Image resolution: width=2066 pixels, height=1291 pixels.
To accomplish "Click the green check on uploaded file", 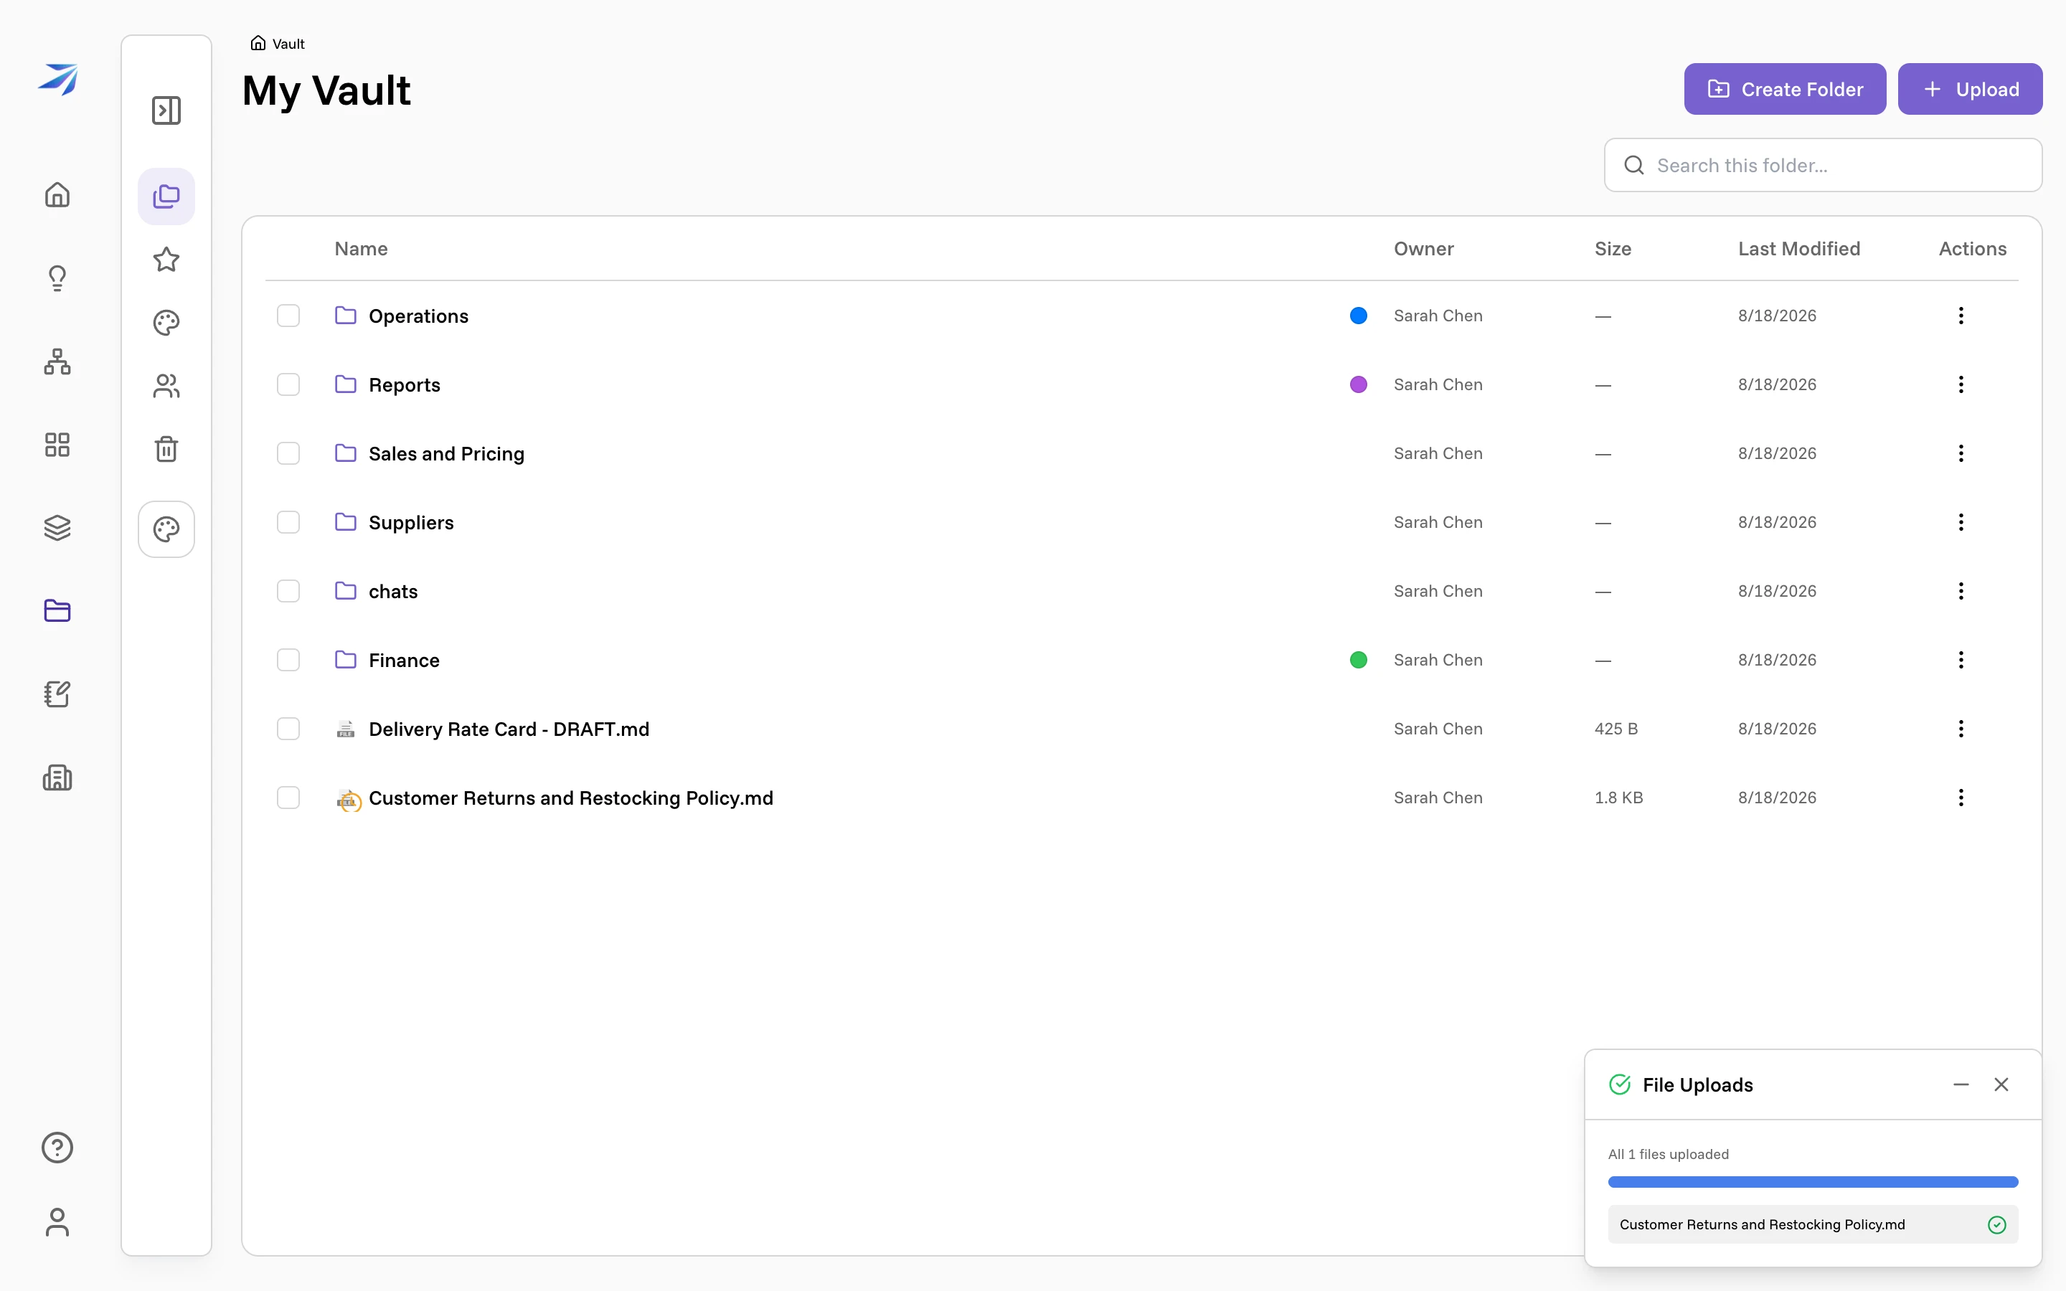I will (1996, 1224).
